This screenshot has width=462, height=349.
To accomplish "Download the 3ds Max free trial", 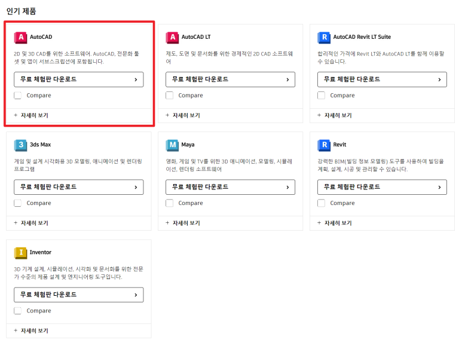I will (x=79, y=187).
